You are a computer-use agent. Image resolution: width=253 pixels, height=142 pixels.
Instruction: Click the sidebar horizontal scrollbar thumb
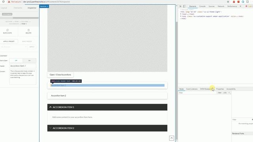pos(25,18)
